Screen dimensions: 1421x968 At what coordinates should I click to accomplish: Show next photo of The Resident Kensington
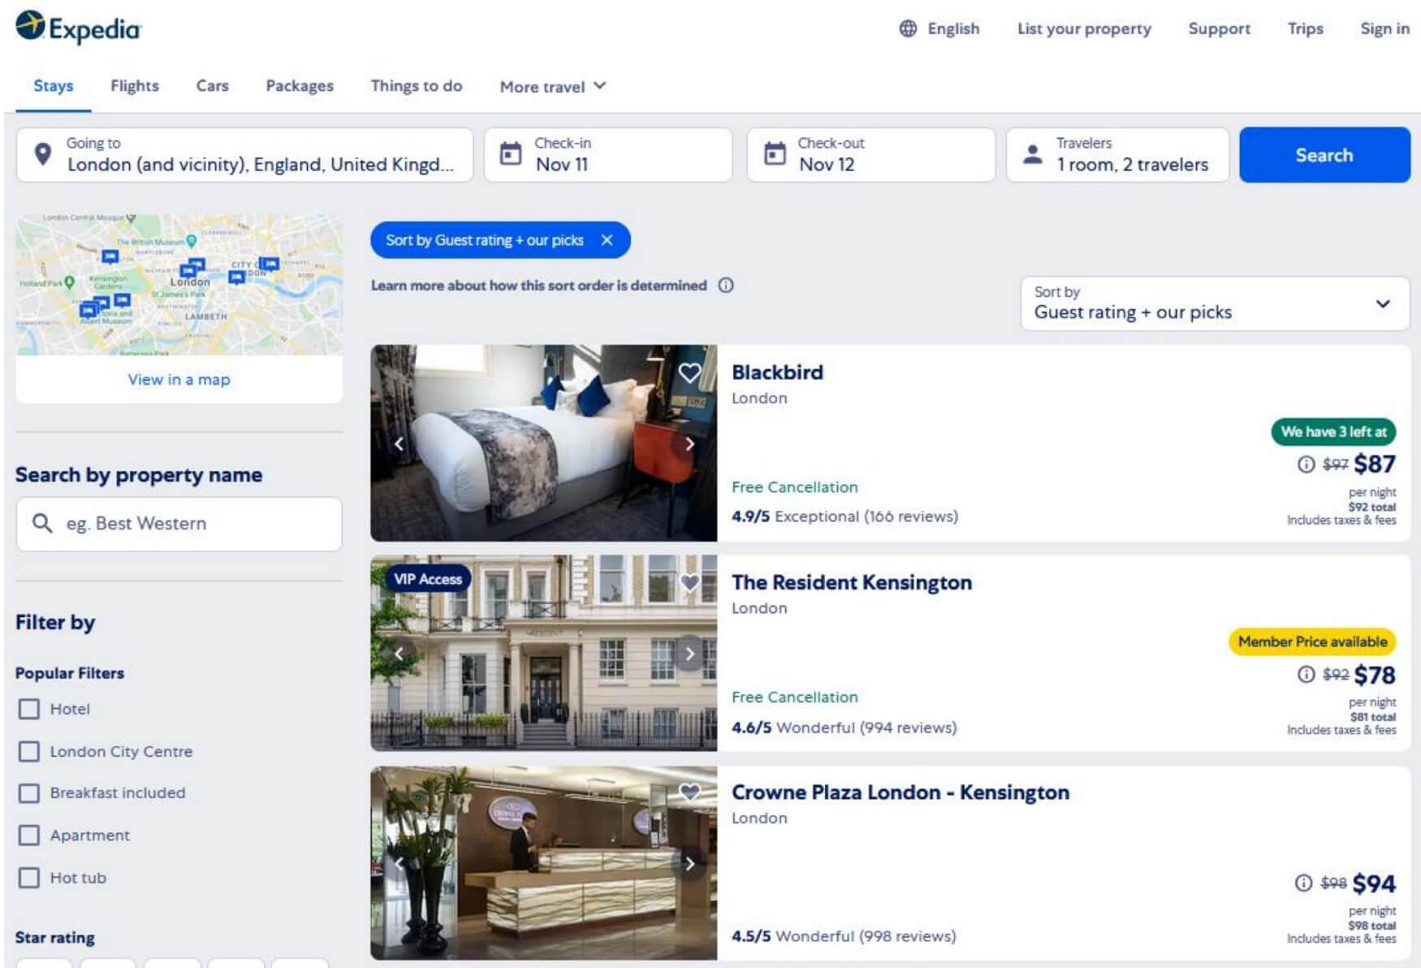689,654
